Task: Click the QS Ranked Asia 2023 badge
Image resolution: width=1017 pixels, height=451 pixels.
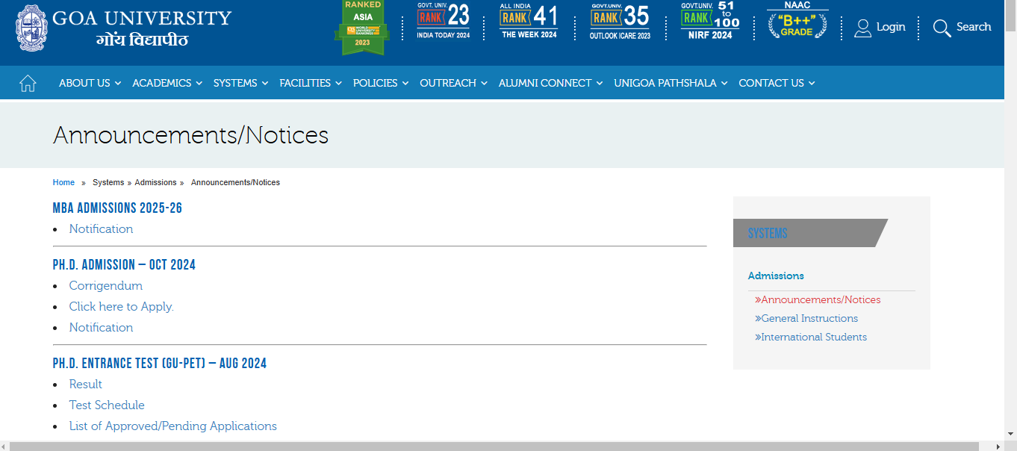Action: (x=363, y=28)
